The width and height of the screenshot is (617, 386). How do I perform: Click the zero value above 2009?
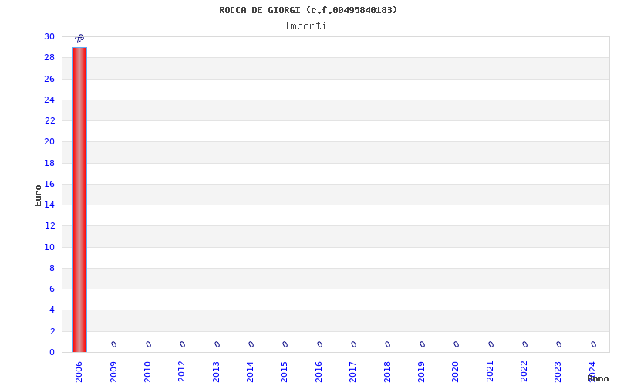click(x=113, y=344)
